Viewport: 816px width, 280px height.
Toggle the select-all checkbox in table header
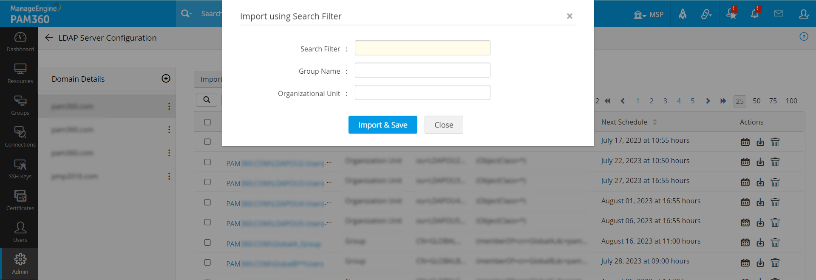coord(207,122)
